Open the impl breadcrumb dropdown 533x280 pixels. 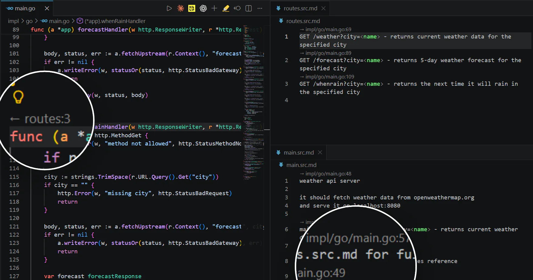(13, 21)
